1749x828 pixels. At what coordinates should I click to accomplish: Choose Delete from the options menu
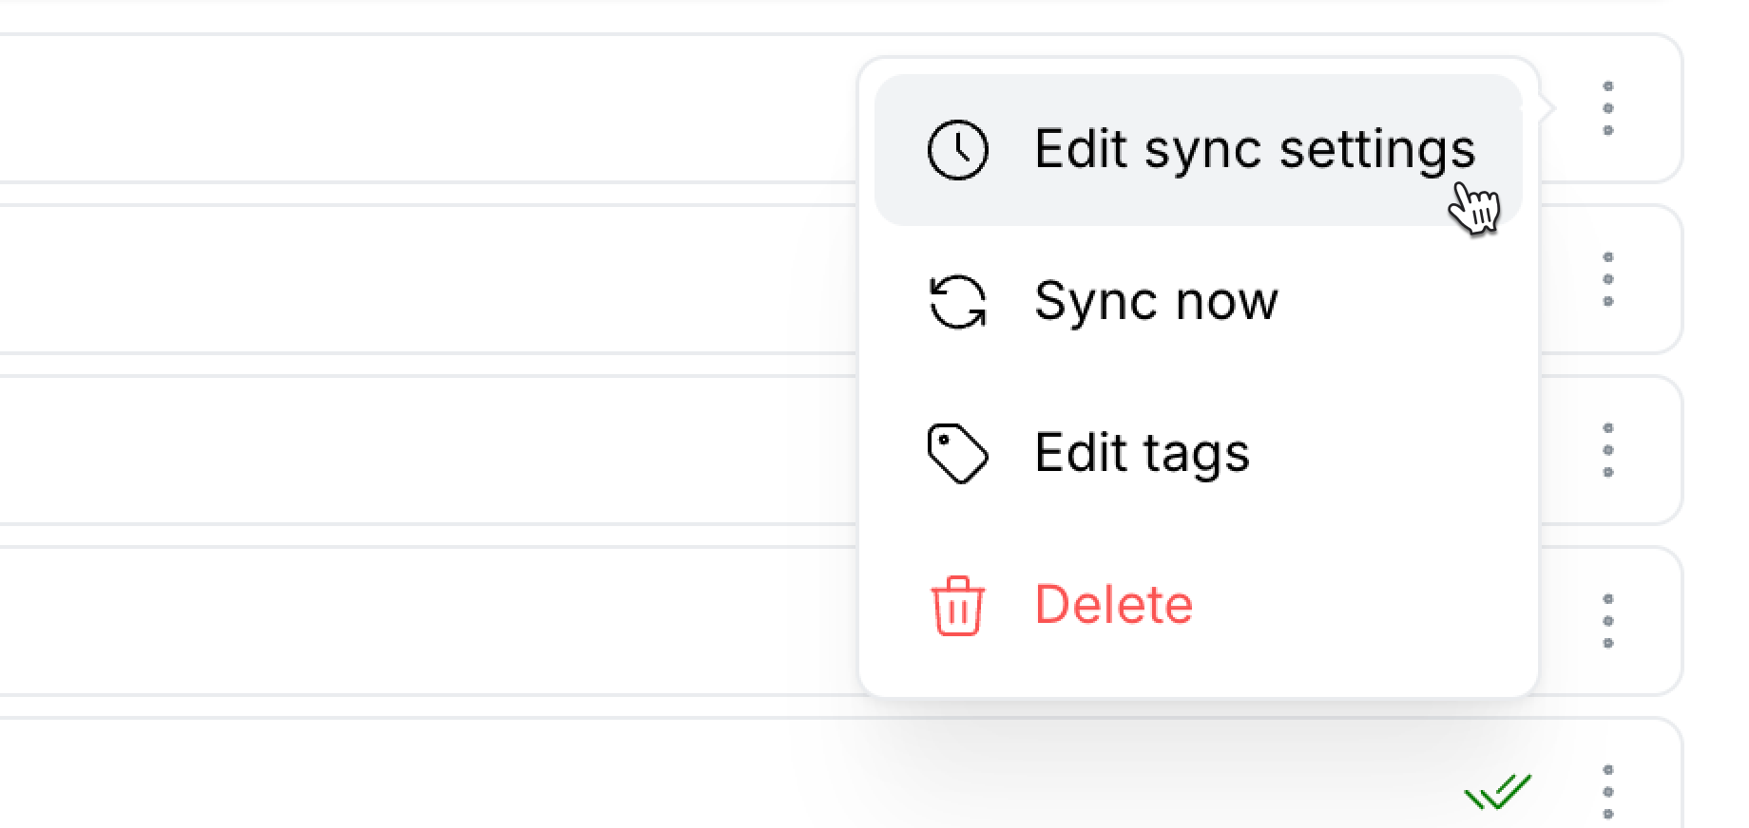1112,605
